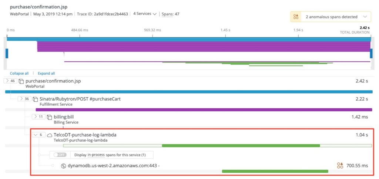Click the anomaly icon beside 700.55 ms

[x=340, y=165]
